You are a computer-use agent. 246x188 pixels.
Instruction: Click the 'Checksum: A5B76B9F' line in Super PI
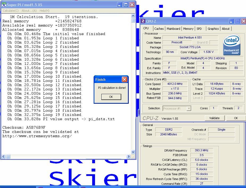[x=24, y=127]
